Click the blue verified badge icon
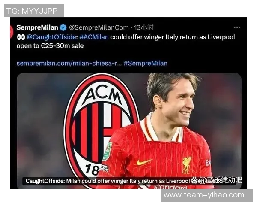Image resolution: width=257 pixels, height=206 pixels. pos(63,27)
